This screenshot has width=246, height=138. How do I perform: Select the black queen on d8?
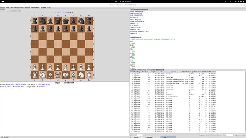[x=58, y=21]
